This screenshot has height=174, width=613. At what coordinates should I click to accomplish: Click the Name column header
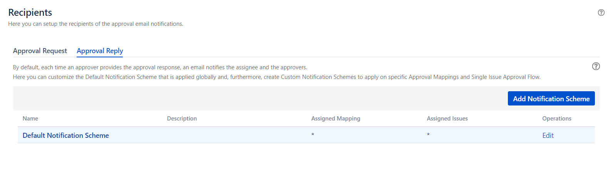30,119
